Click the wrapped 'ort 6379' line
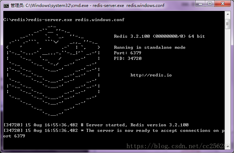This screenshot has width=234, height=153. click(14, 136)
